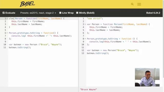Open the Presets dropdown
This screenshot has height=92, width=164.
(x=38, y=13)
